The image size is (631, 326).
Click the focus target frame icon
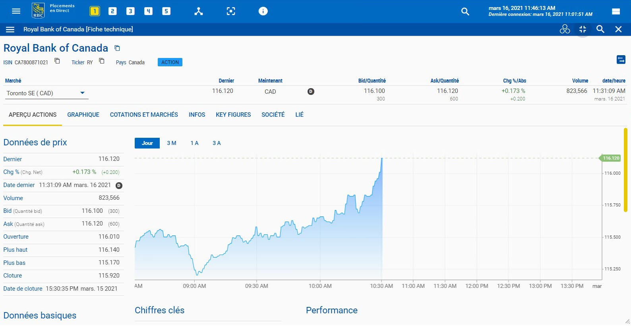click(x=231, y=11)
